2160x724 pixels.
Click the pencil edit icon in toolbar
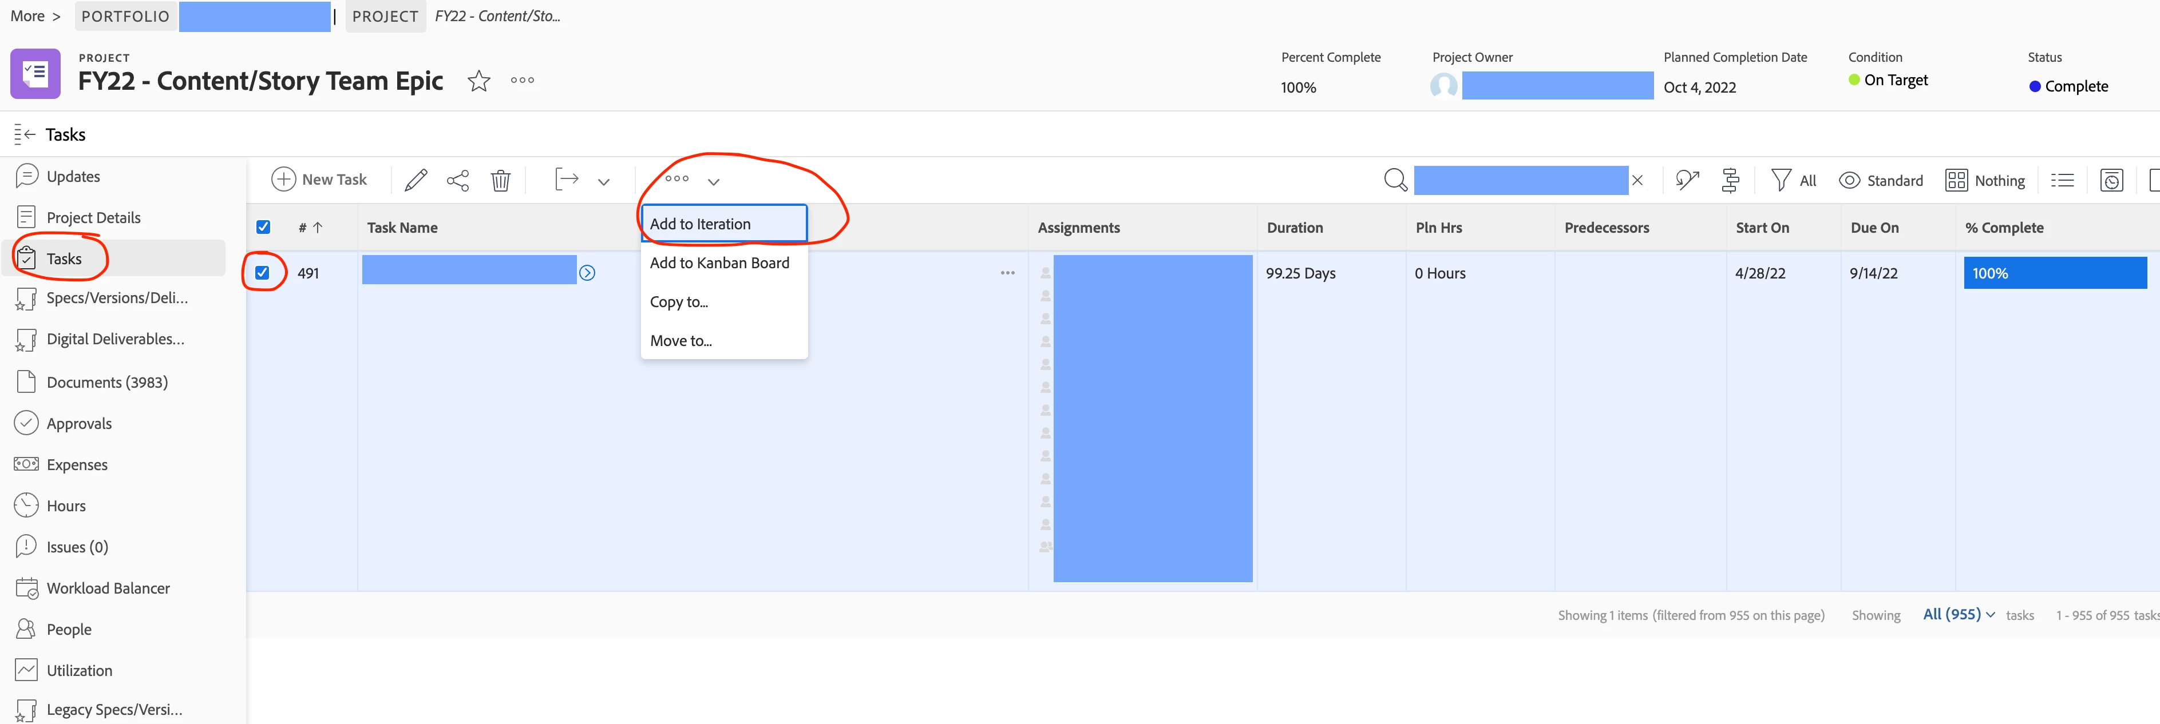pos(416,180)
